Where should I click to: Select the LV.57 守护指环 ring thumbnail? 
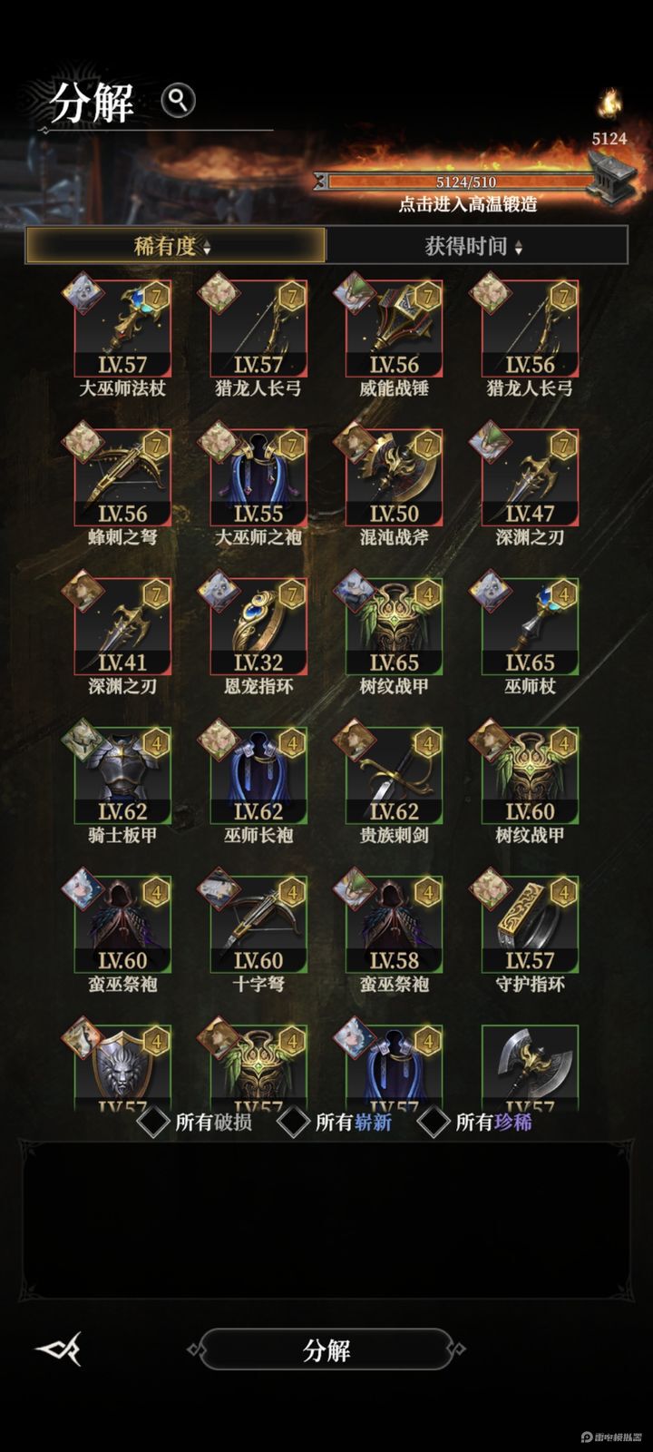[x=531, y=924]
